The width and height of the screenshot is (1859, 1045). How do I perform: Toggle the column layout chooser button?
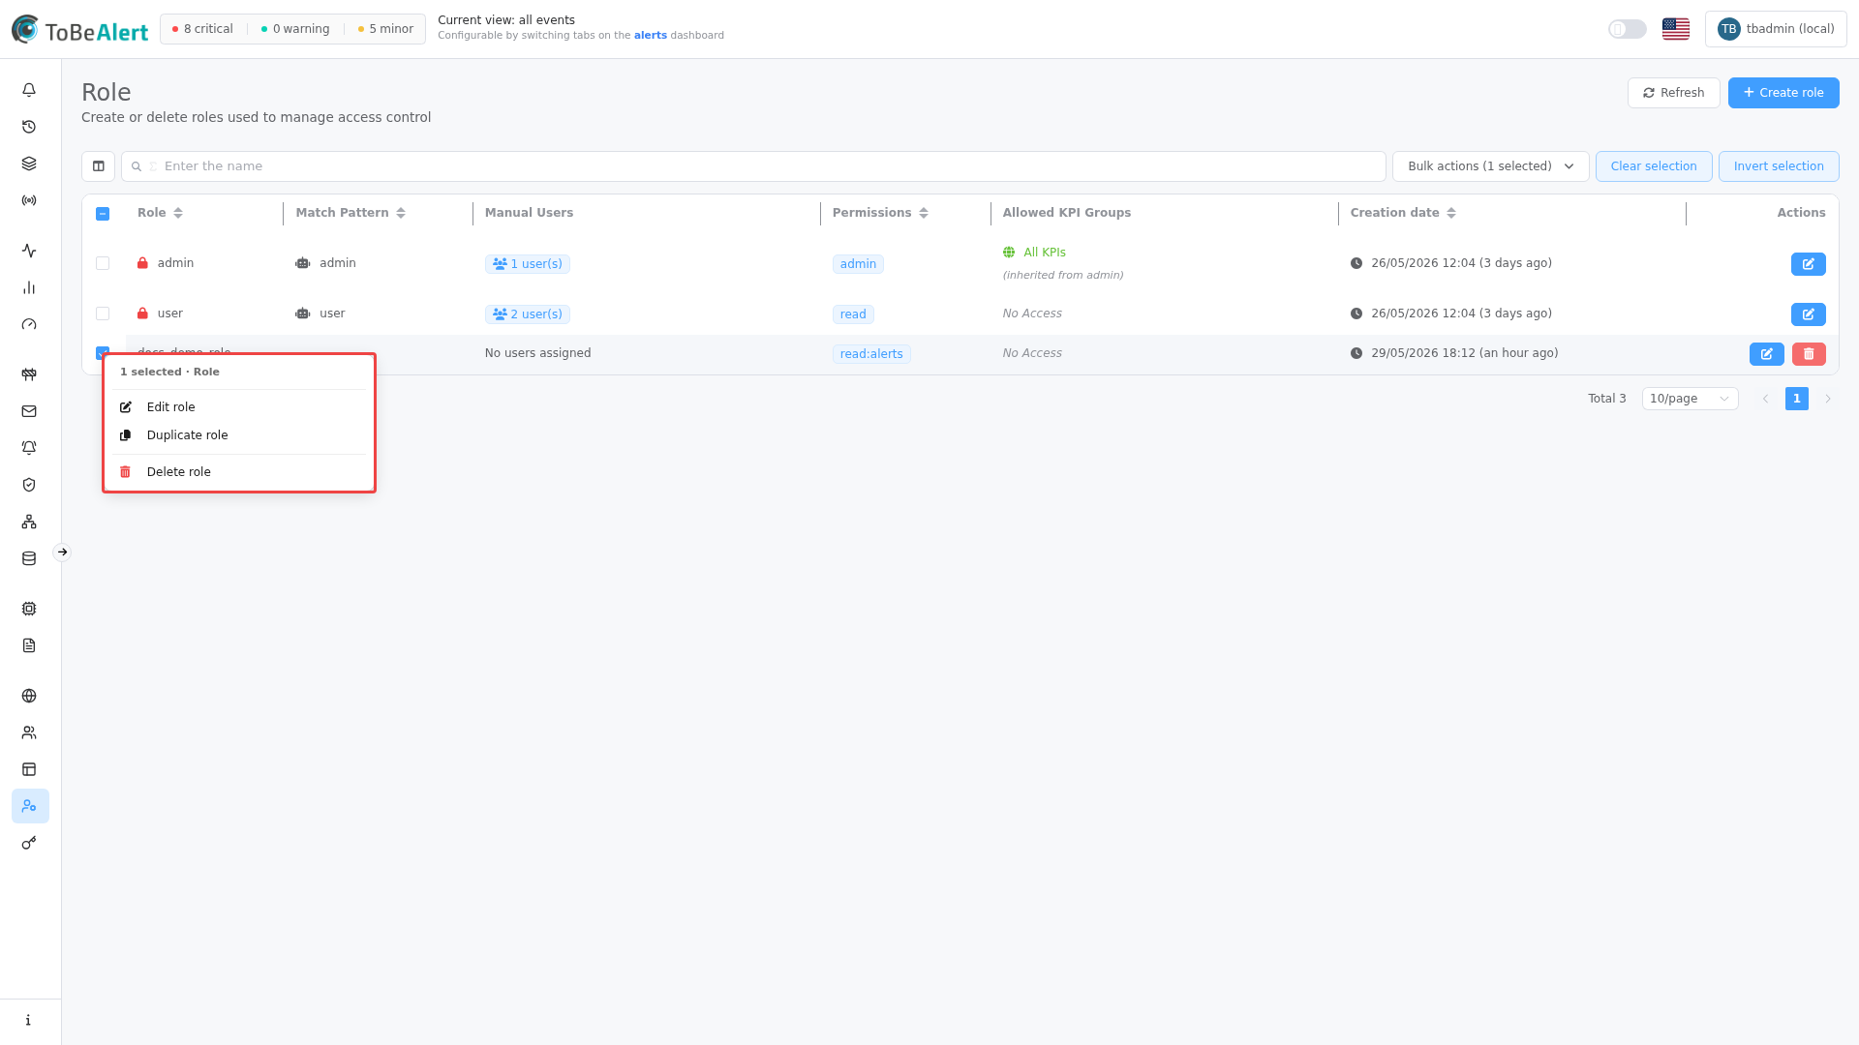[98, 166]
